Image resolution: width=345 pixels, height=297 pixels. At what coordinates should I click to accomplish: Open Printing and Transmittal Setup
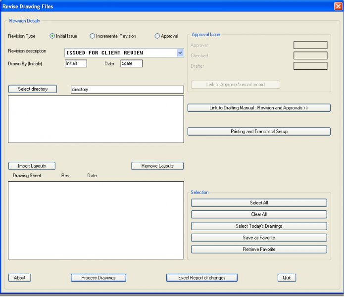click(259, 132)
